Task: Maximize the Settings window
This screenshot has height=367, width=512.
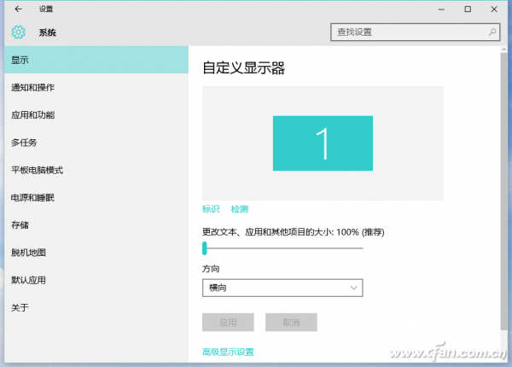Action: coord(468,9)
